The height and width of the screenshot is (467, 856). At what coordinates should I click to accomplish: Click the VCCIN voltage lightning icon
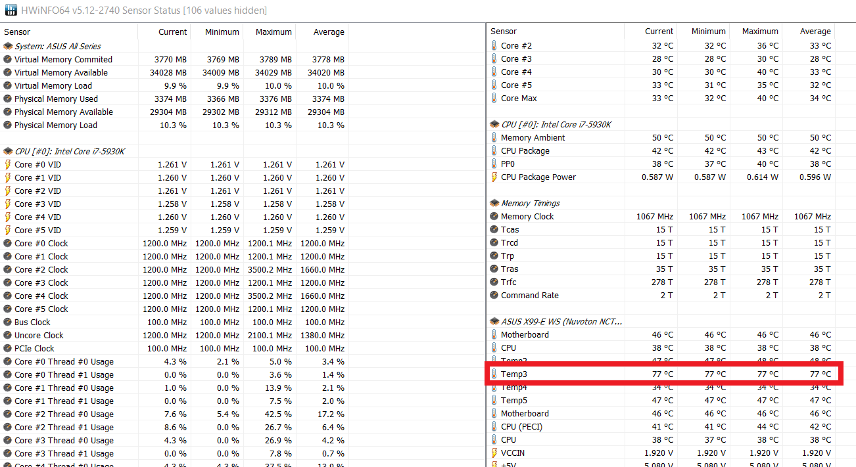494,453
